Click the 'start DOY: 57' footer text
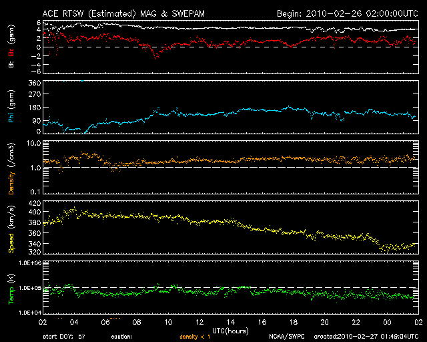 (64, 337)
